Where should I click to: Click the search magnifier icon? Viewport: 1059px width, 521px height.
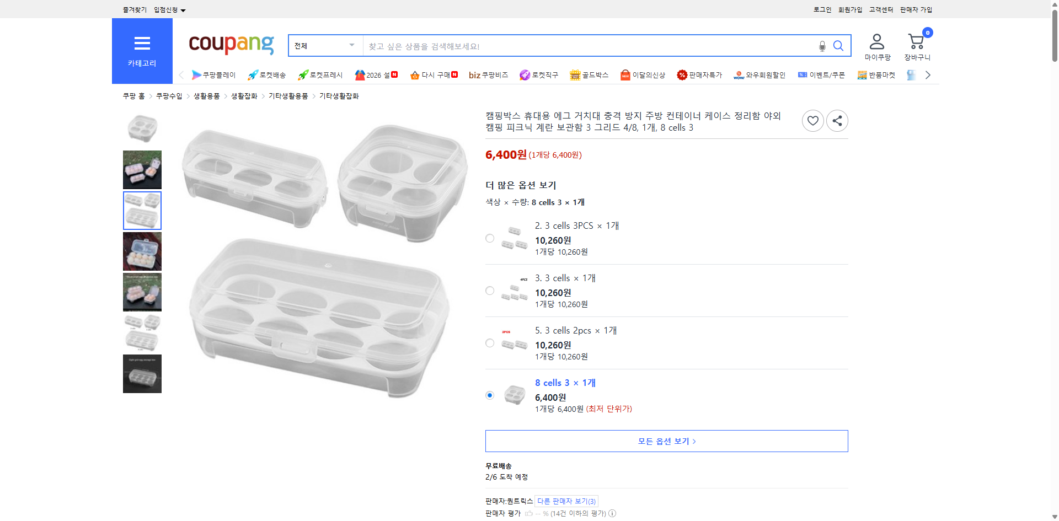838,46
